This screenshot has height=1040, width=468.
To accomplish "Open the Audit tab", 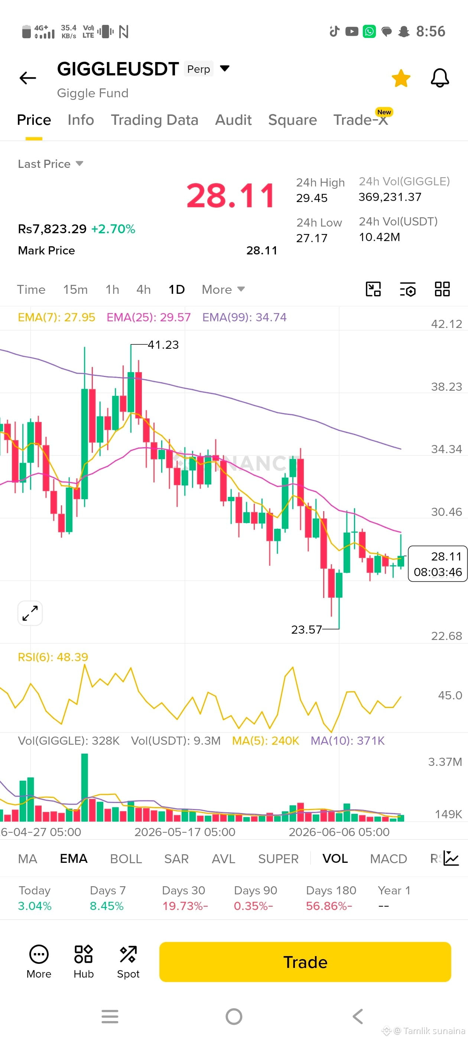I will point(233,120).
